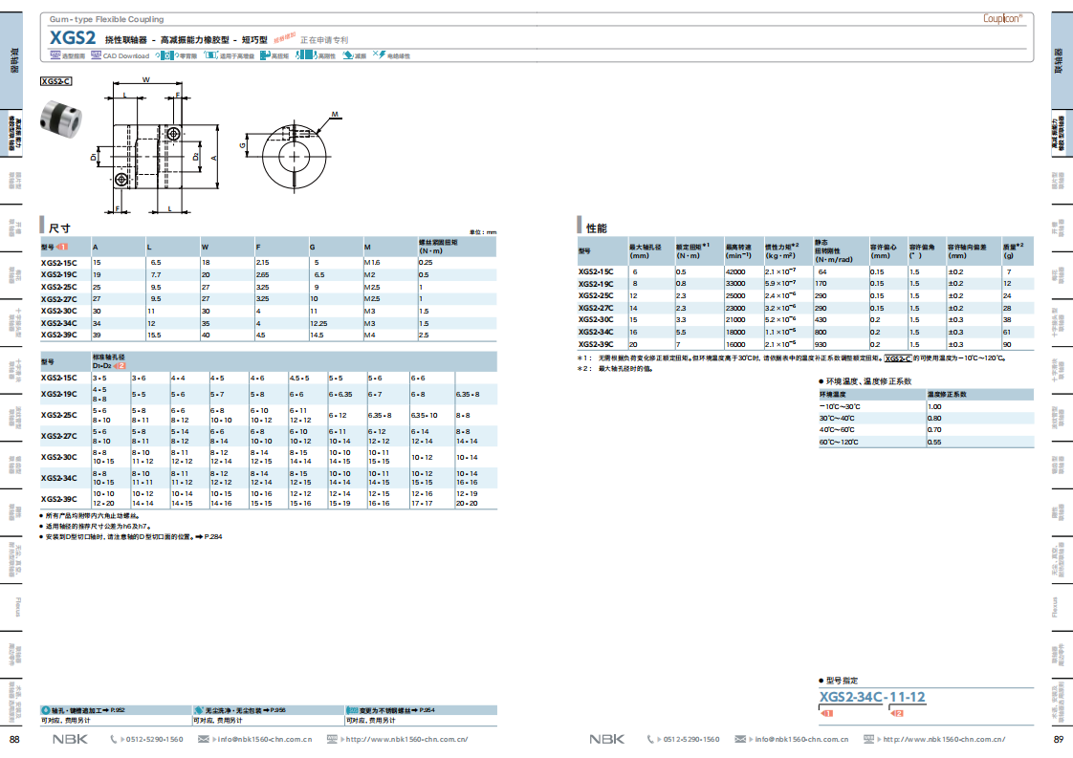This screenshot has width=1073, height=758.
Task: Click the XGS2-C label above the drawing
Action: pyautogui.click(x=56, y=81)
